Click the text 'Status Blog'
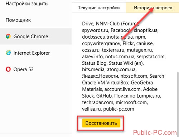The height and width of the screenshot is (137, 179). [x=94, y=63]
